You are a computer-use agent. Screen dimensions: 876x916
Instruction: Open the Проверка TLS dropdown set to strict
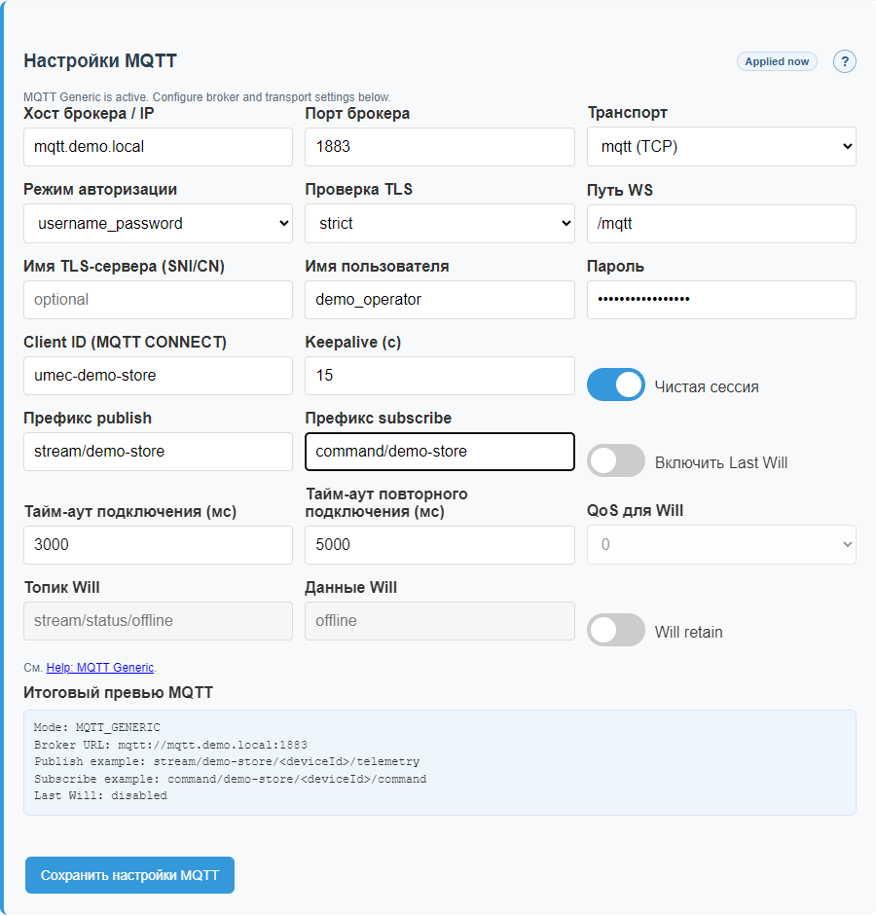pos(439,223)
